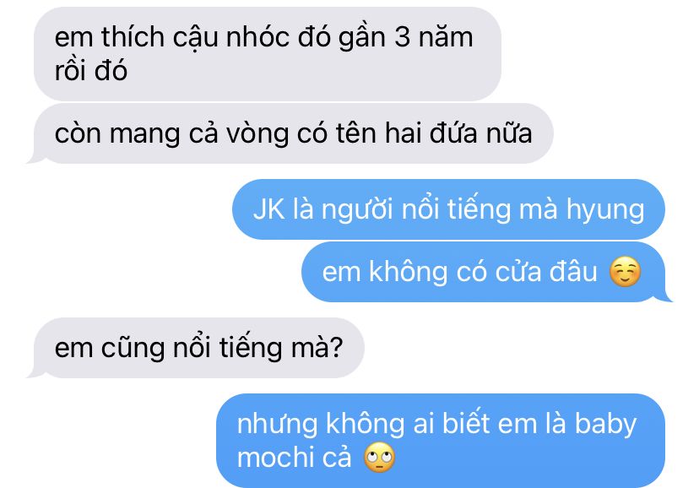Tap the rolling eyes emoji
Screen dimensions: 699x488
click(379, 458)
